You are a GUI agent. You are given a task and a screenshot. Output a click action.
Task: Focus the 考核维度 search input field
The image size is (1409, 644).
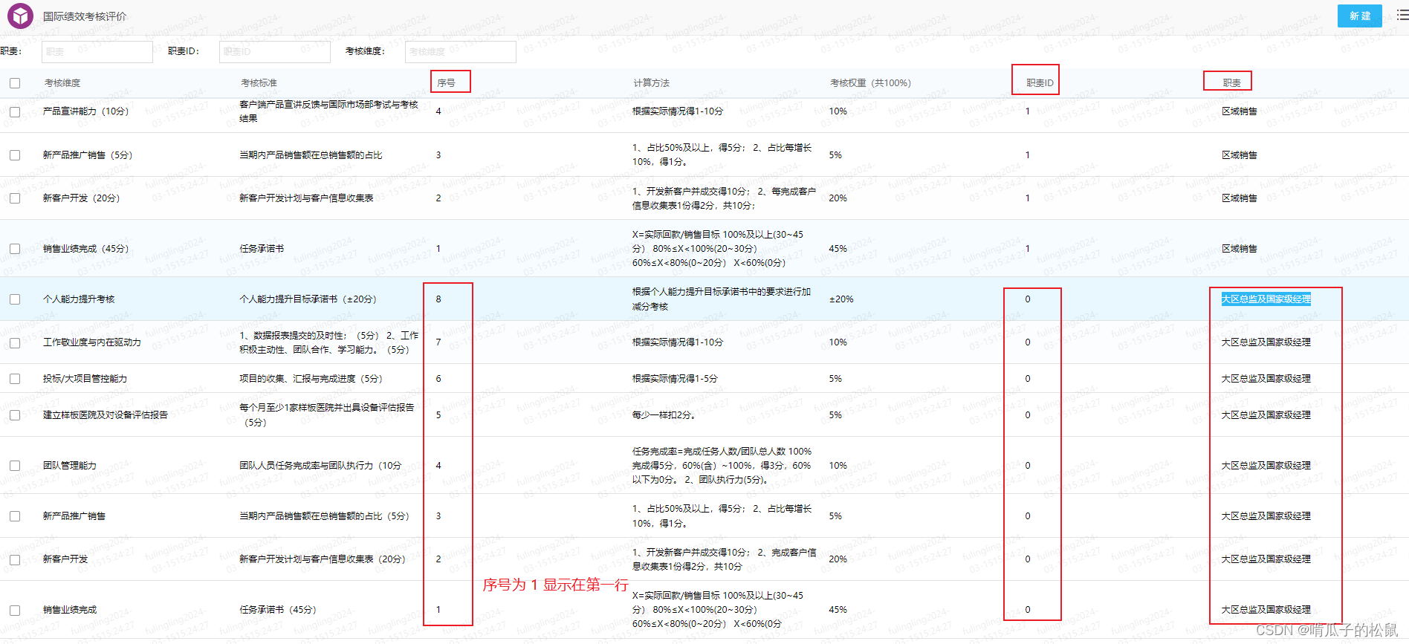coord(461,51)
